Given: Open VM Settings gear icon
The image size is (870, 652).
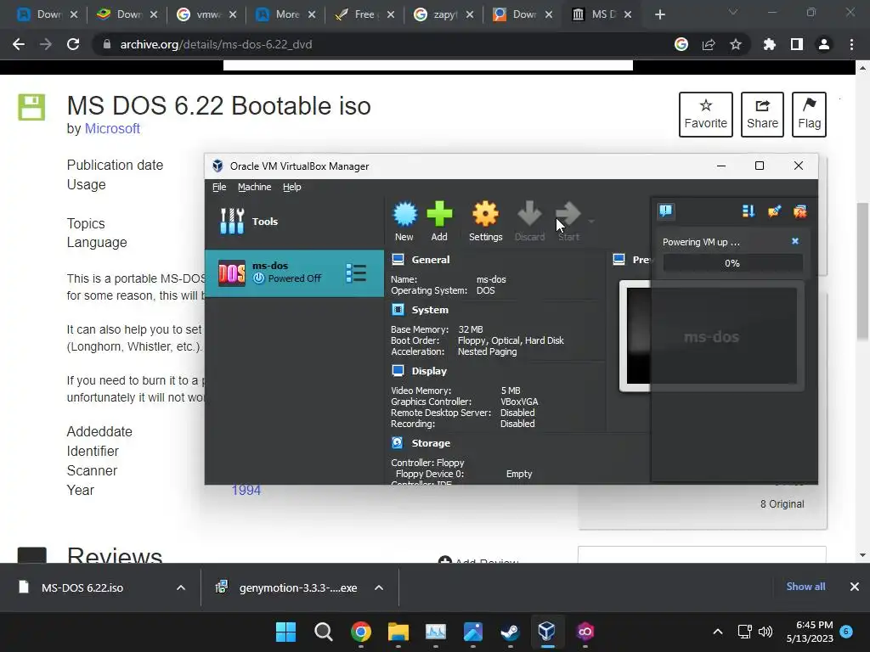Looking at the screenshot, I should click(485, 222).
